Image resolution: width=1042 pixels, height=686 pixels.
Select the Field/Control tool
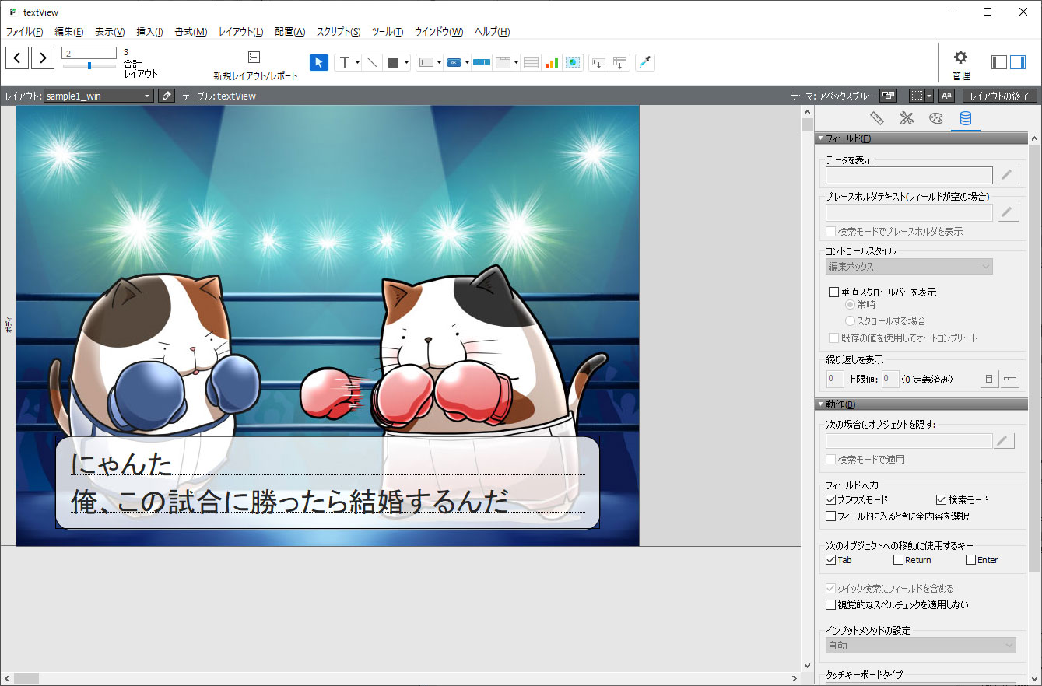tap(426, 63)
